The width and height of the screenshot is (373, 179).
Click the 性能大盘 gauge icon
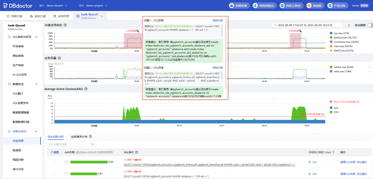point(8,16)
